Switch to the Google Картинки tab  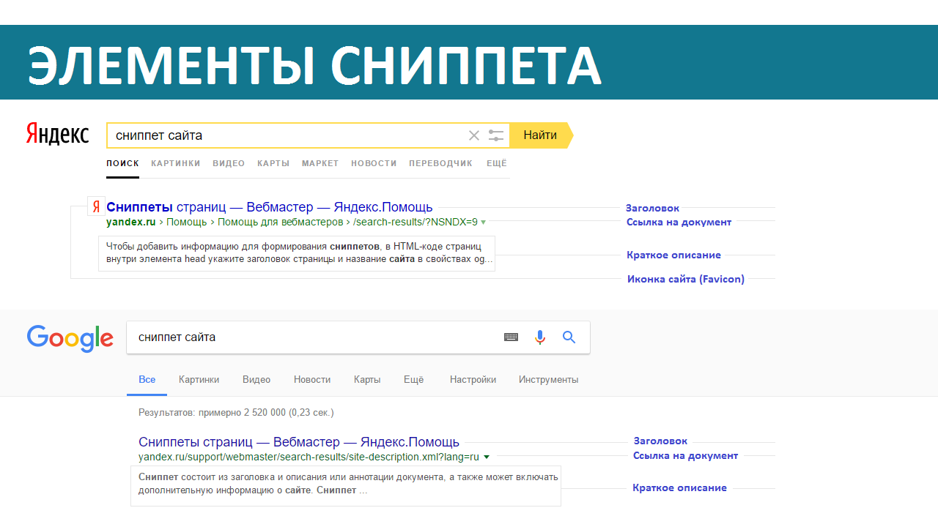click(199, 379)
